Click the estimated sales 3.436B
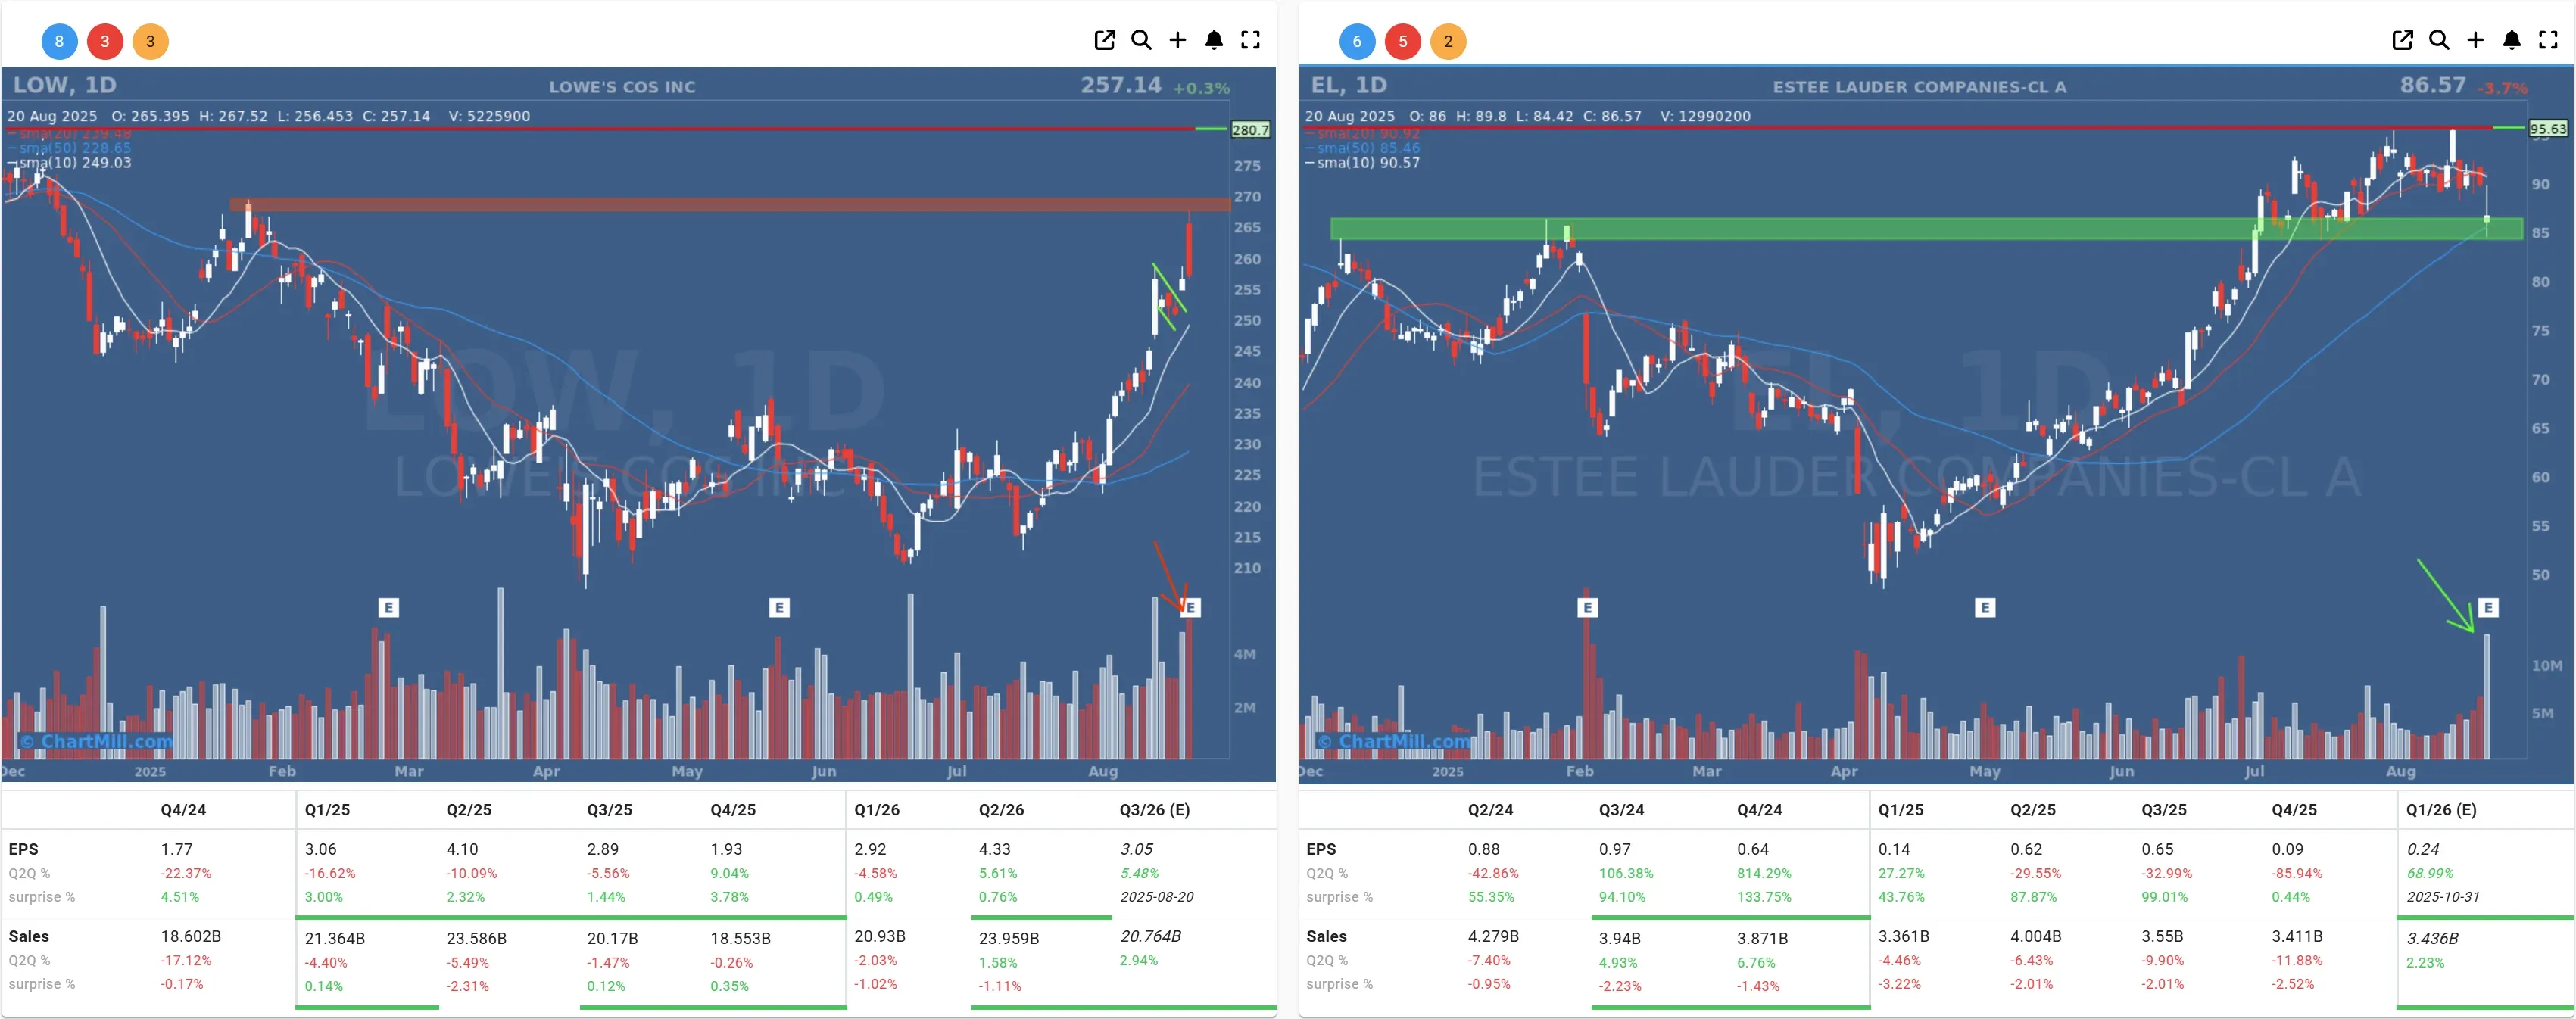 coord(2432,938)
